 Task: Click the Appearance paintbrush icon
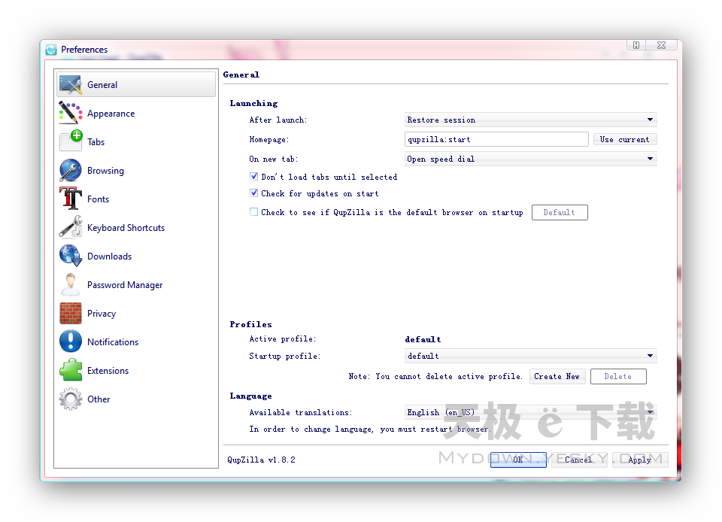71,114
